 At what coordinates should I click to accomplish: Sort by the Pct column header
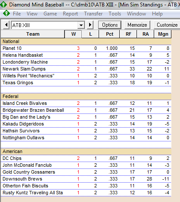point(109,34)
